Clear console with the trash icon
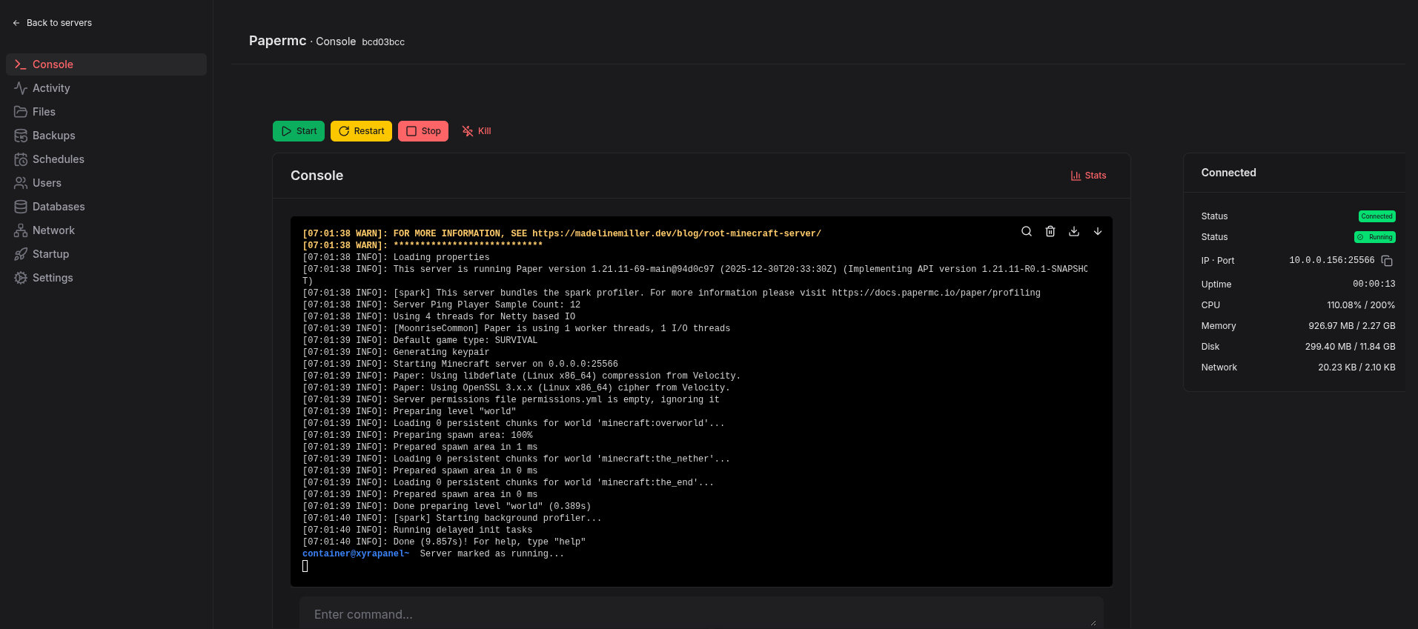 click(x=1050, y=231)
